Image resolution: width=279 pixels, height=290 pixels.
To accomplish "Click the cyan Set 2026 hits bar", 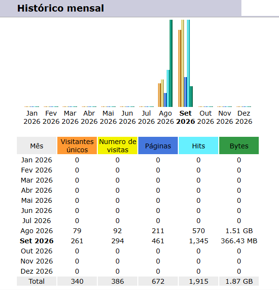I will [x=188, y=63].
